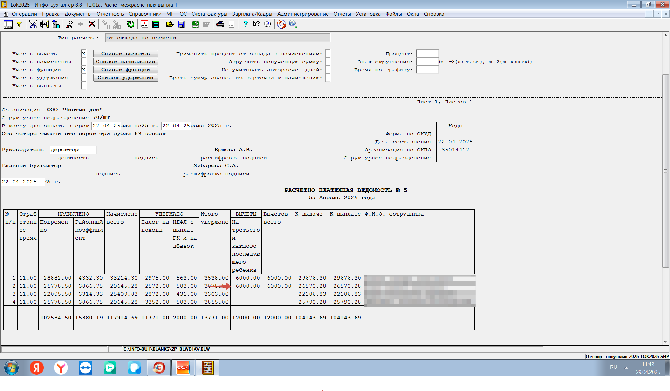The height and width of the screenshot is (391, 670).
Task: Toggle the 'Учесть вычеты' checkbox
Action: [84, 54]
